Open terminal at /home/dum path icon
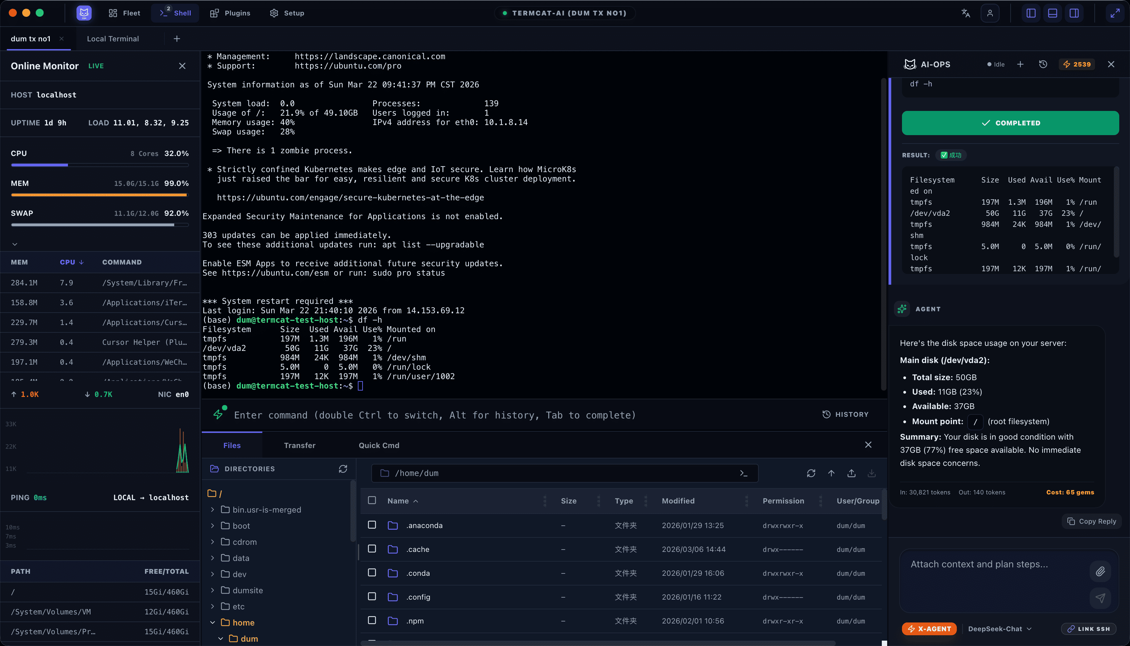Image resolution: width=1130 pixels, height=646 pixels. coord(744,473)
